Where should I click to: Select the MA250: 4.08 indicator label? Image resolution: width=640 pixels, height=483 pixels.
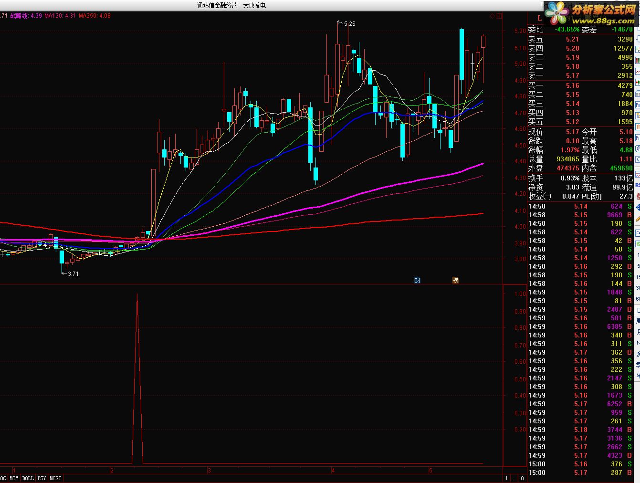[x=94, y=16]
